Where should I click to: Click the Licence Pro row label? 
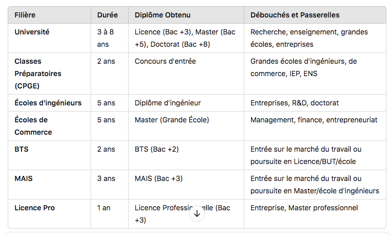[34, 208]
